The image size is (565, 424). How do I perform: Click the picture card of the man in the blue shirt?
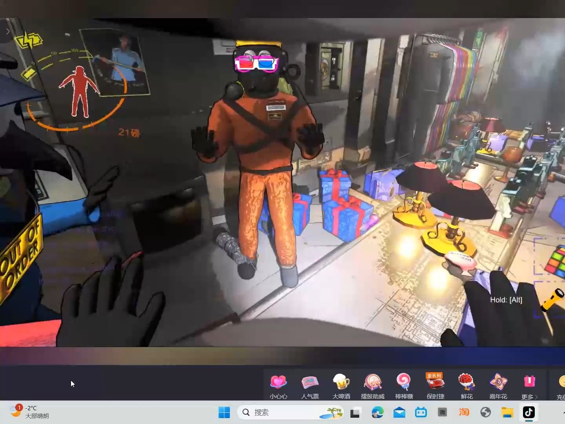(115, 63)
